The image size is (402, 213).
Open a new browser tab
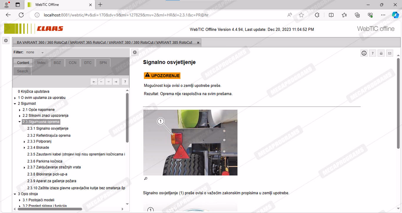click(100, 5)
